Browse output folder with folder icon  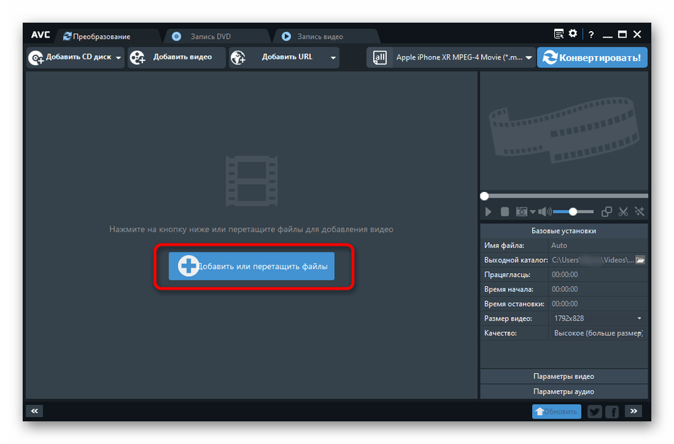point(640,260)
